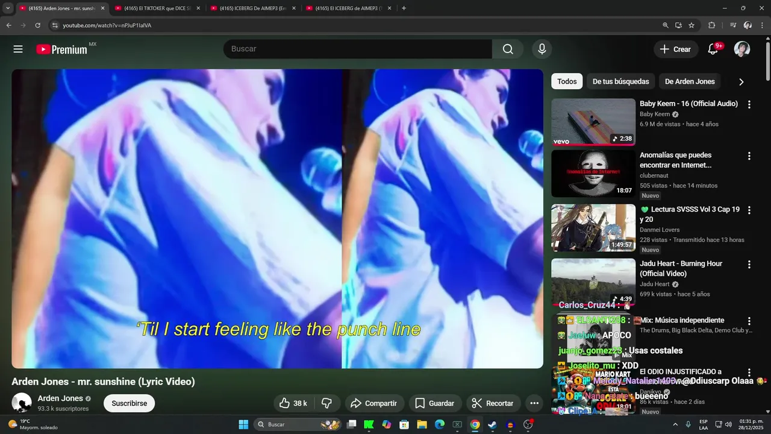Open the tab search dropdown arrow
Screen dimensions: 771x434
(x=8, y=8)
